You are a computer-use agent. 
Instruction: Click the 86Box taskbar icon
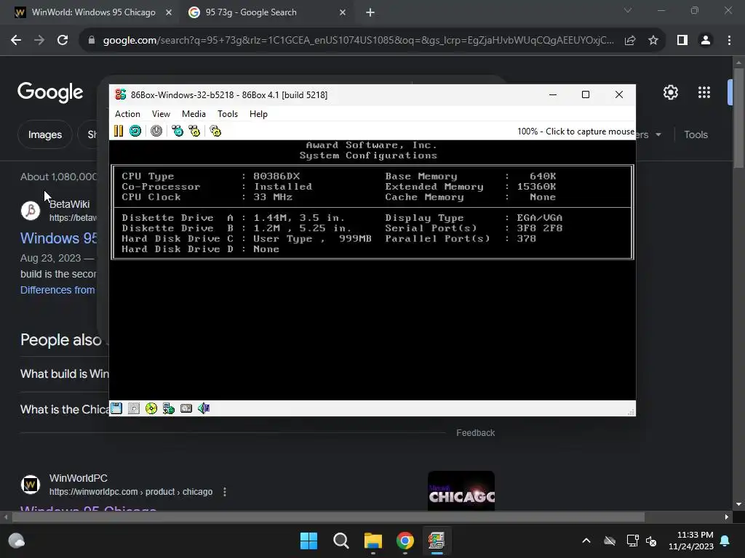437,541
